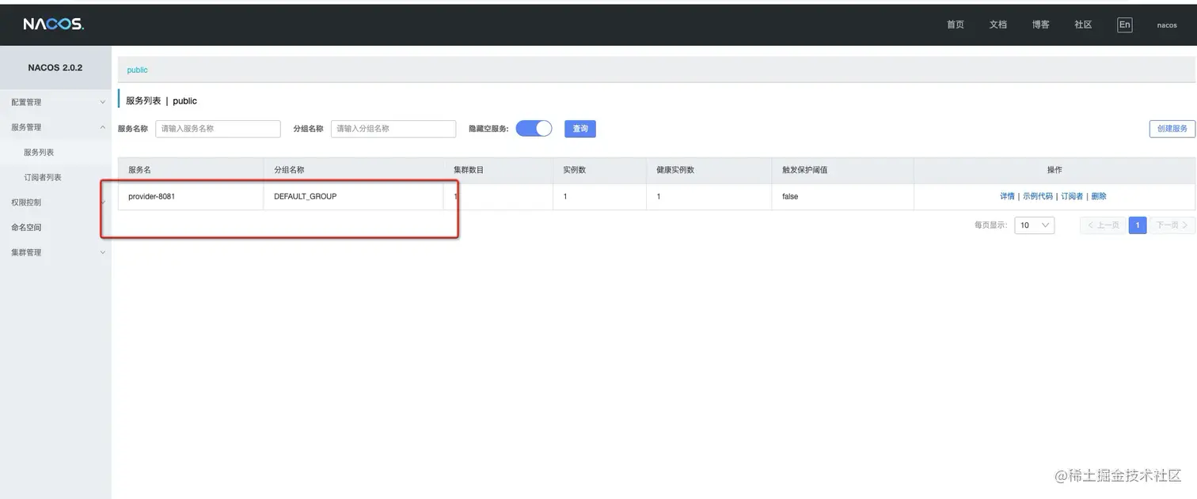
Task: Open 命名空间 in the sidebar
Action: 26,228
